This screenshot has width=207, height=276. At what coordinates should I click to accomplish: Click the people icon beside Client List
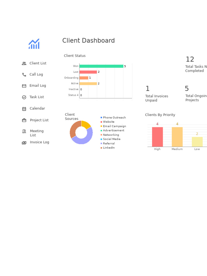(24, 63)
